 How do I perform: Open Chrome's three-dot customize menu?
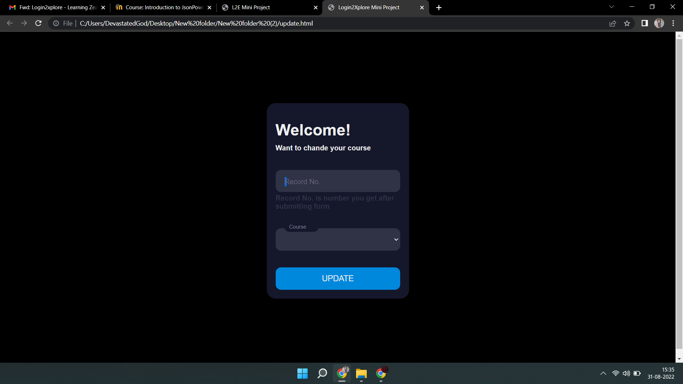click(673, 23)
